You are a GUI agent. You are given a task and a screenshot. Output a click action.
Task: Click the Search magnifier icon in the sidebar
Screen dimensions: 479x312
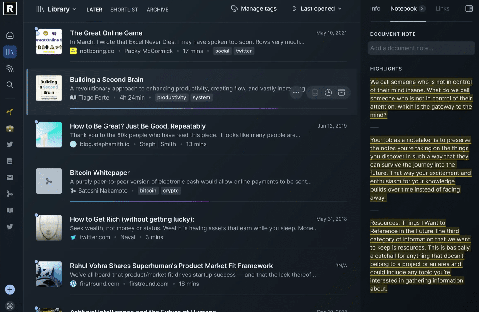pyautogui.click(x=10, y=85)
